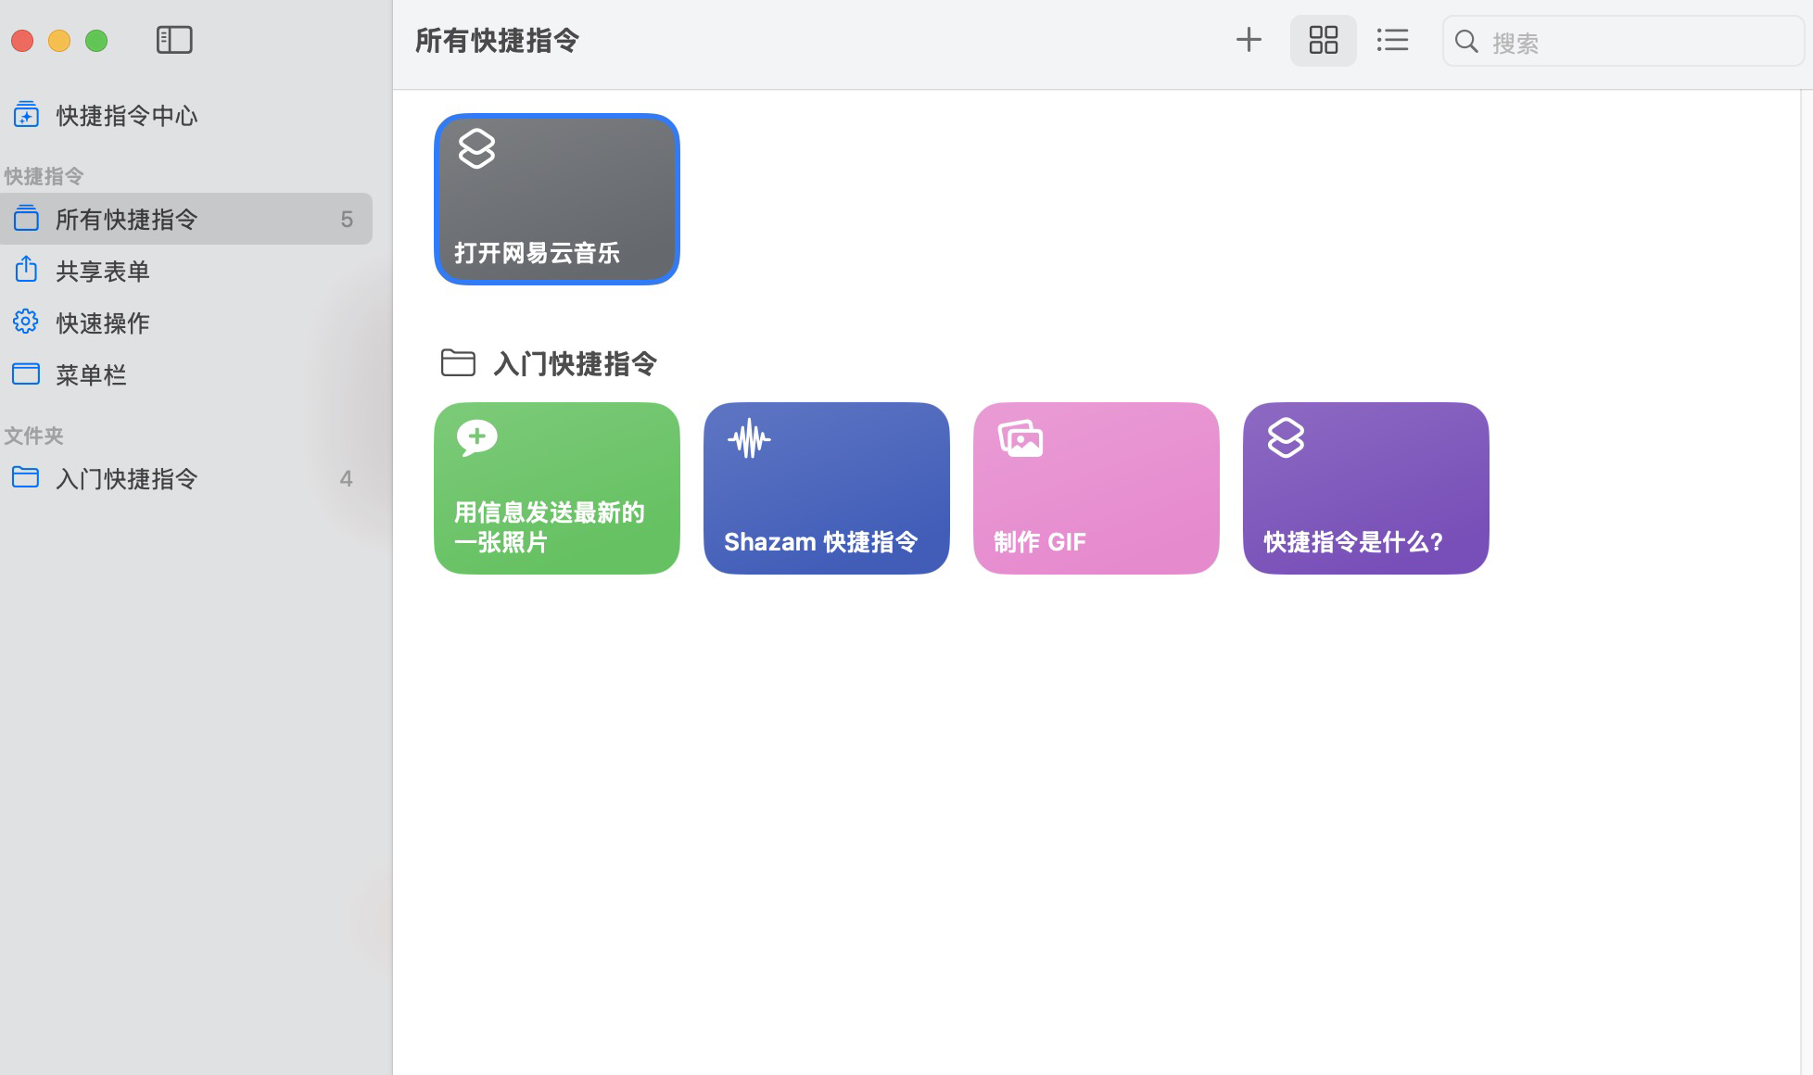Viewport: 1813px width, 1075px height.
Task: Switch to list view
Action: pos(1392,40)
